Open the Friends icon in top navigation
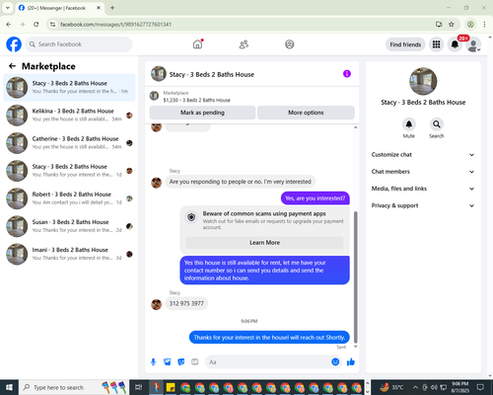The width and height of the screenshot is (493, 395). [x=244, y=44]
